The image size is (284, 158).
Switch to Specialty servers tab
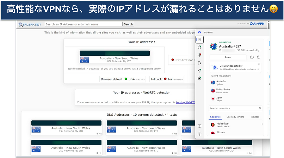(235, 117)
